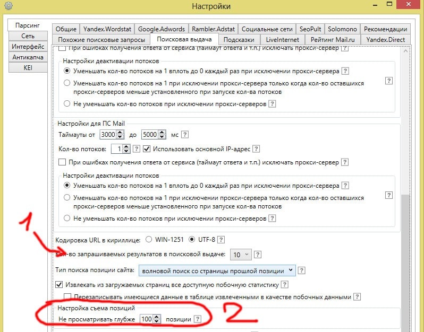The width and height of the screenshot is (424, 332).
Task: Click the Mail timeout 3000 input field
Action: click(108, 134)
